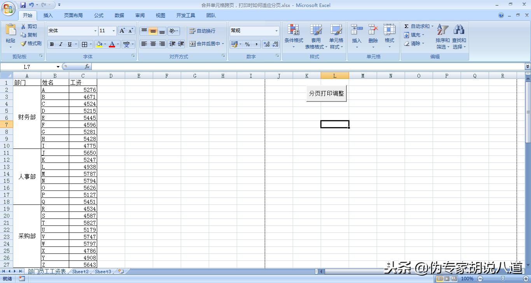The width and height of the screenshot is (531, 283).
Task: Open the Clipboard dialog launcher
Action: tap(40, 56)
